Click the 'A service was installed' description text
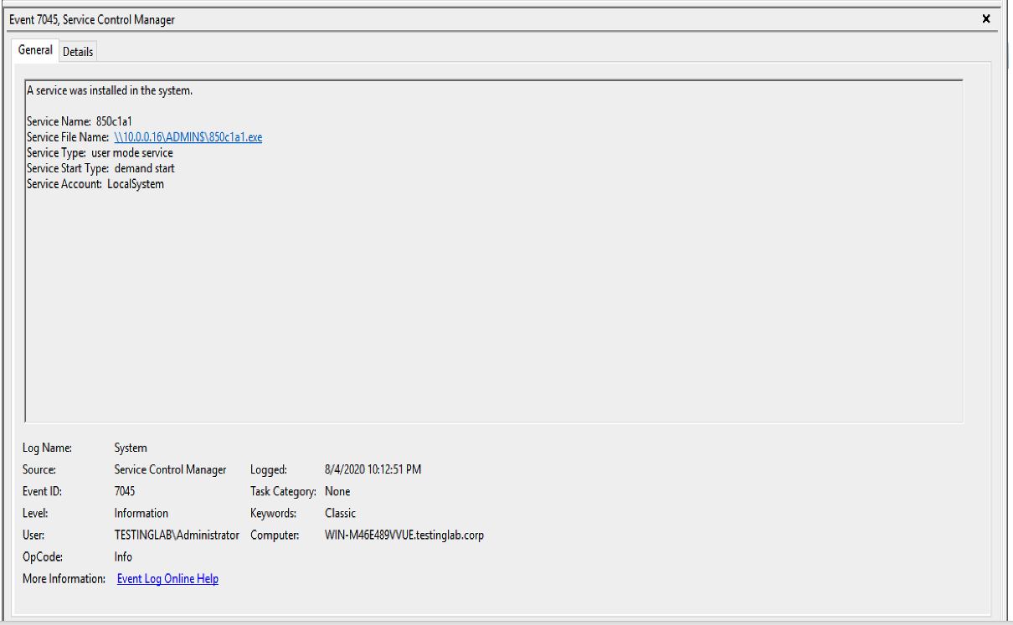Image resolution: width=1013 pixels, height=625 pixels. point(110,90)
